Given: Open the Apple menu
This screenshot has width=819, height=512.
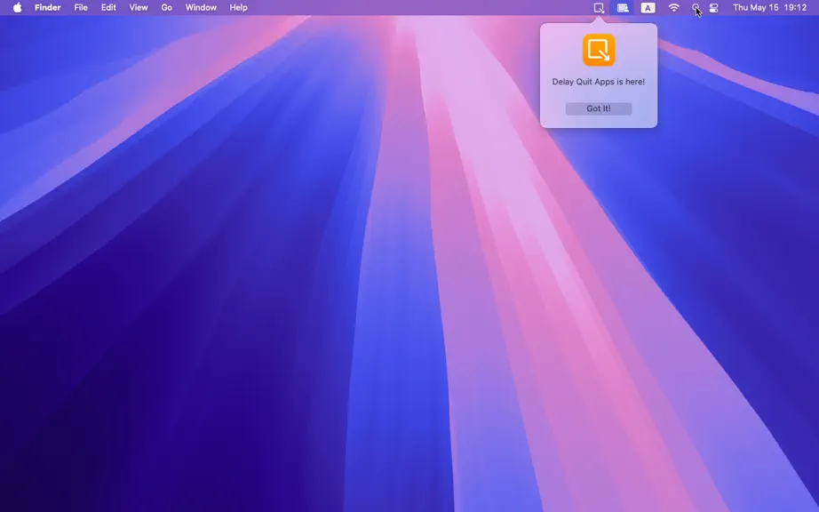Looking at the screenshot, I should click(x=17, y=7).
